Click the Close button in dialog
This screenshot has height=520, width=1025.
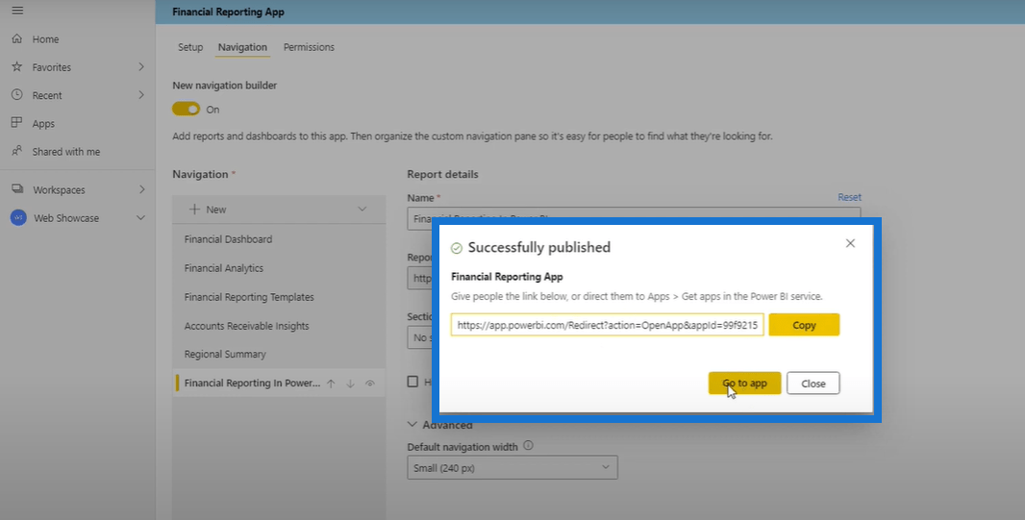coord(813,384)
